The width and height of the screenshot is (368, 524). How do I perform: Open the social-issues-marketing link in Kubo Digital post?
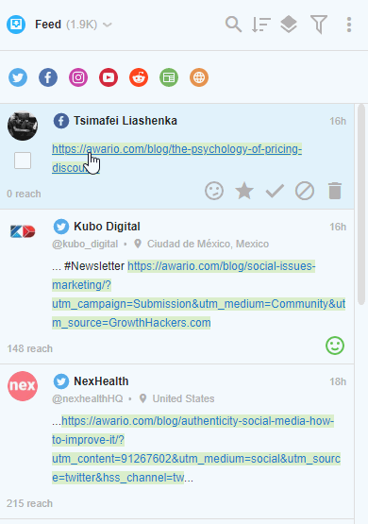tap(199, 295)
